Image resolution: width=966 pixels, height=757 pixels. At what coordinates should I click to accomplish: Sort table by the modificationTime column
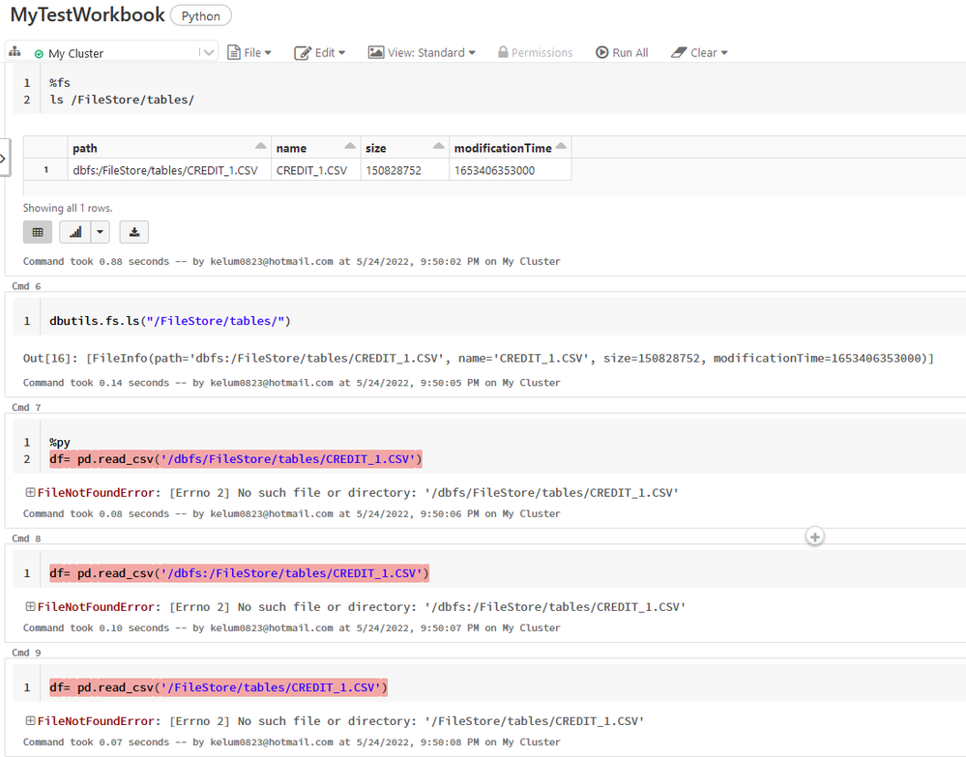561,147
